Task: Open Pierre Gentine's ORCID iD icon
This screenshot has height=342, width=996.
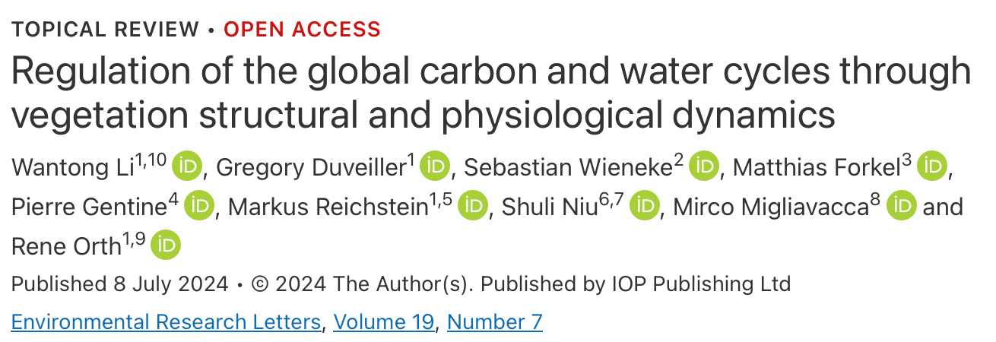Action: (200, 206)
